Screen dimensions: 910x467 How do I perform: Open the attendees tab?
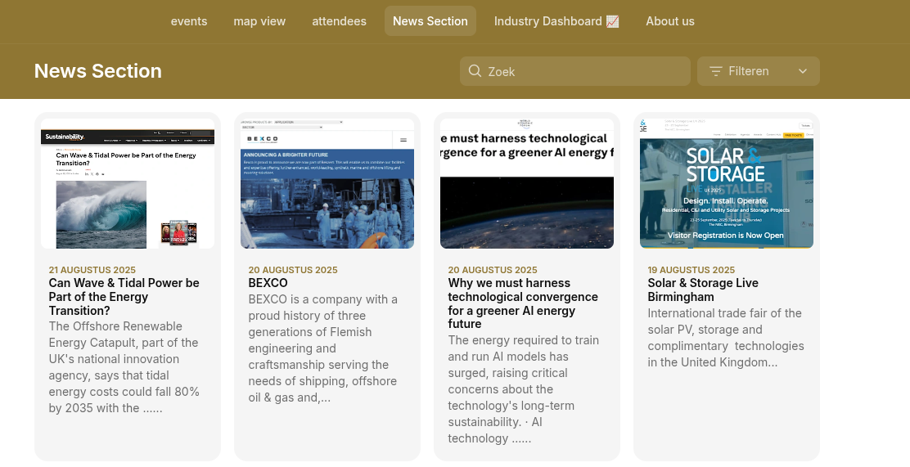coord(339,21)
